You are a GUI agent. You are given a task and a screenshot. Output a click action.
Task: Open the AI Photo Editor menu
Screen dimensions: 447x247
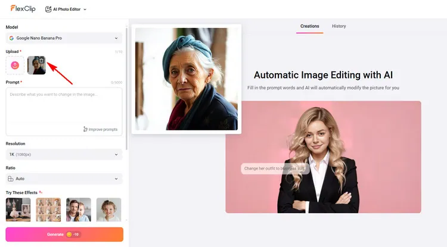coord(66,10)
